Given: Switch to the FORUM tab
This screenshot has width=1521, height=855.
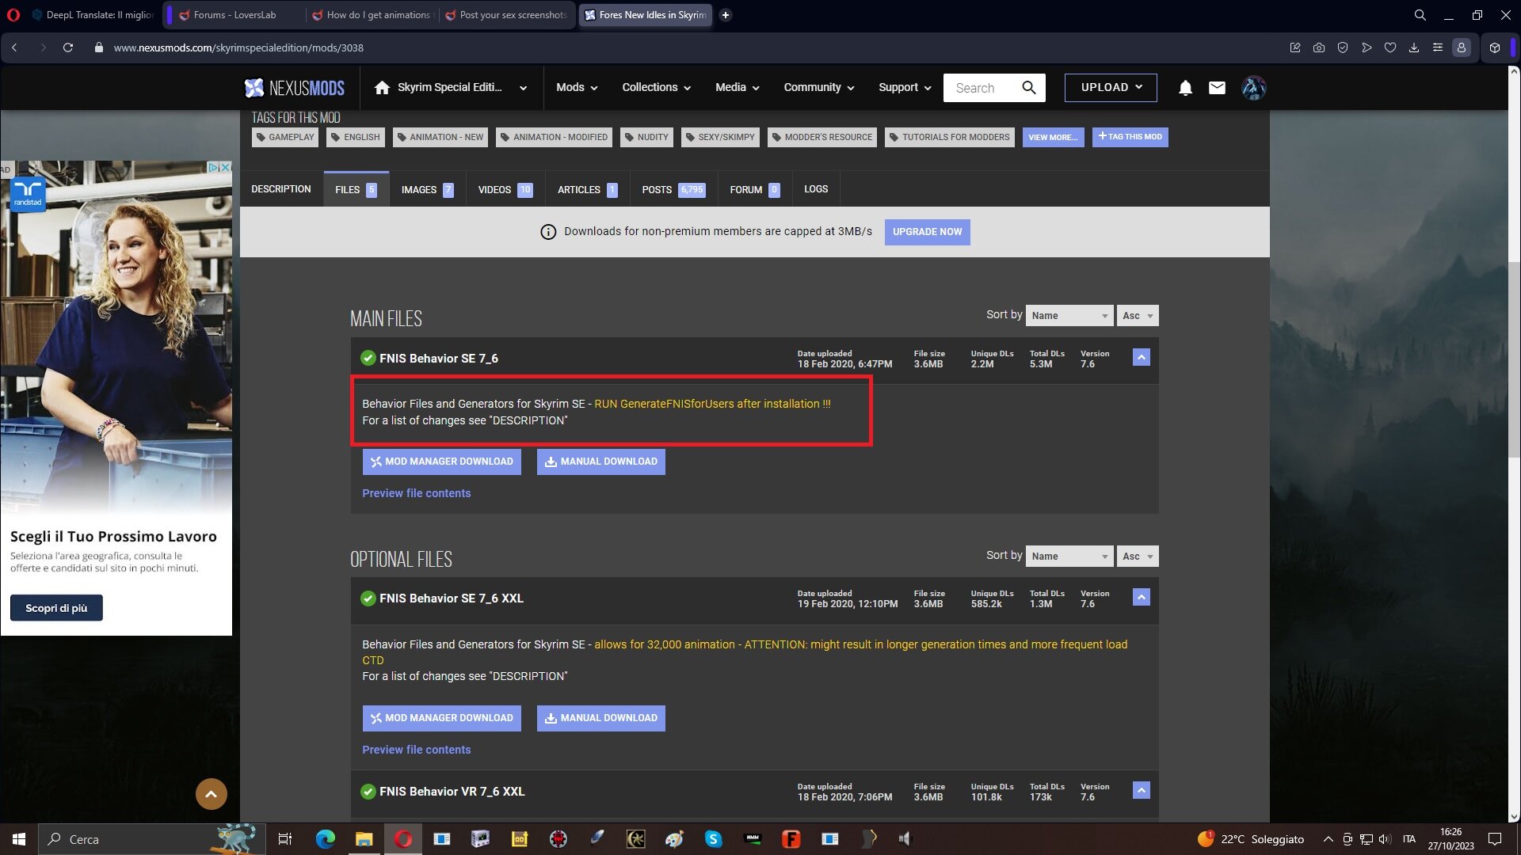Looking at the screenshot, I should click(x=754, y=189).
